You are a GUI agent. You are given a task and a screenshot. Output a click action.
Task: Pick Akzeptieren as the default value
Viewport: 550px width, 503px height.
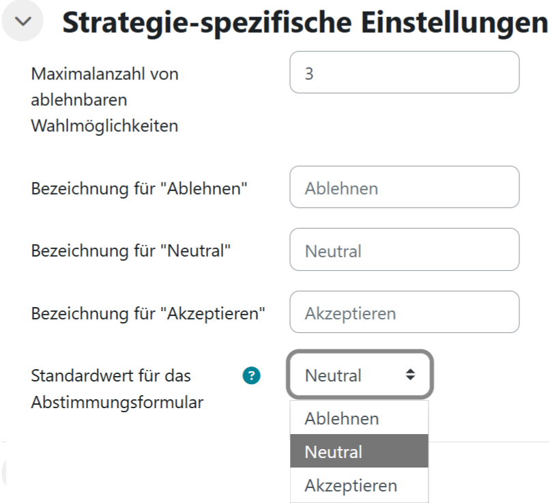351,485
